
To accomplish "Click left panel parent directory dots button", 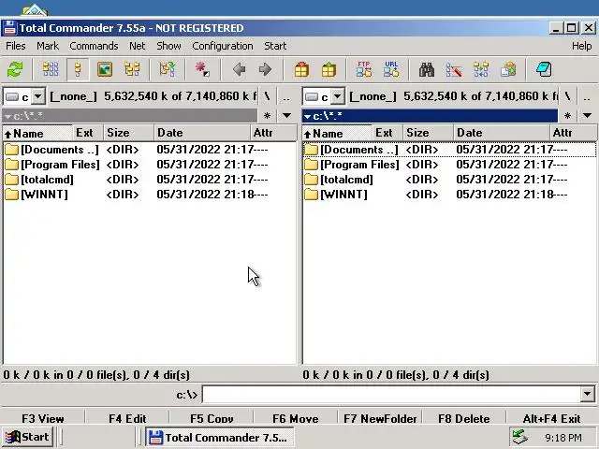I will (286, 96).
